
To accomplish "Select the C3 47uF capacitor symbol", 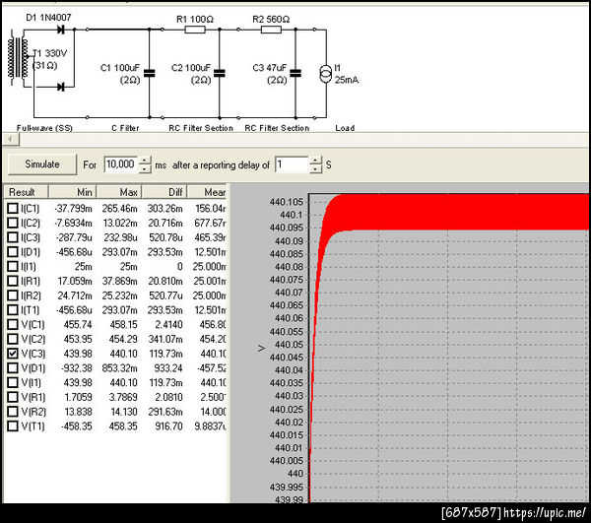I will tap(295, 74).
